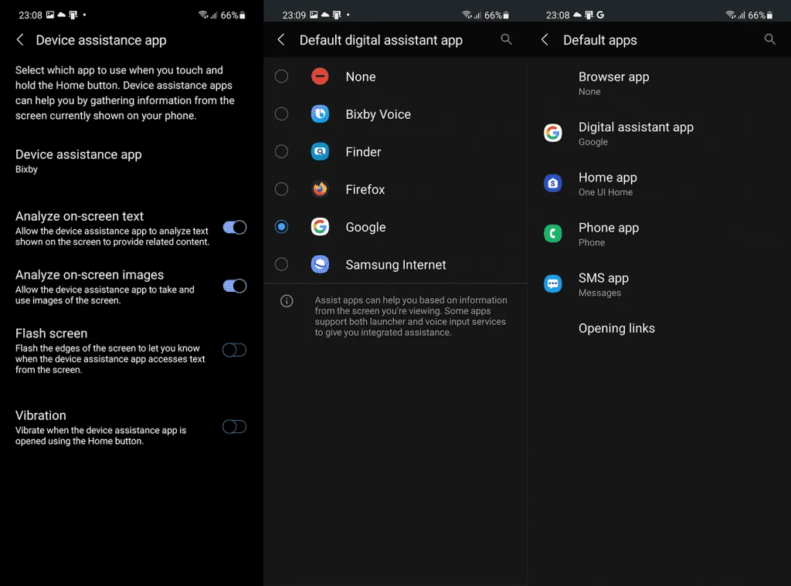Tap the None label in assistant list

[360, 76]
